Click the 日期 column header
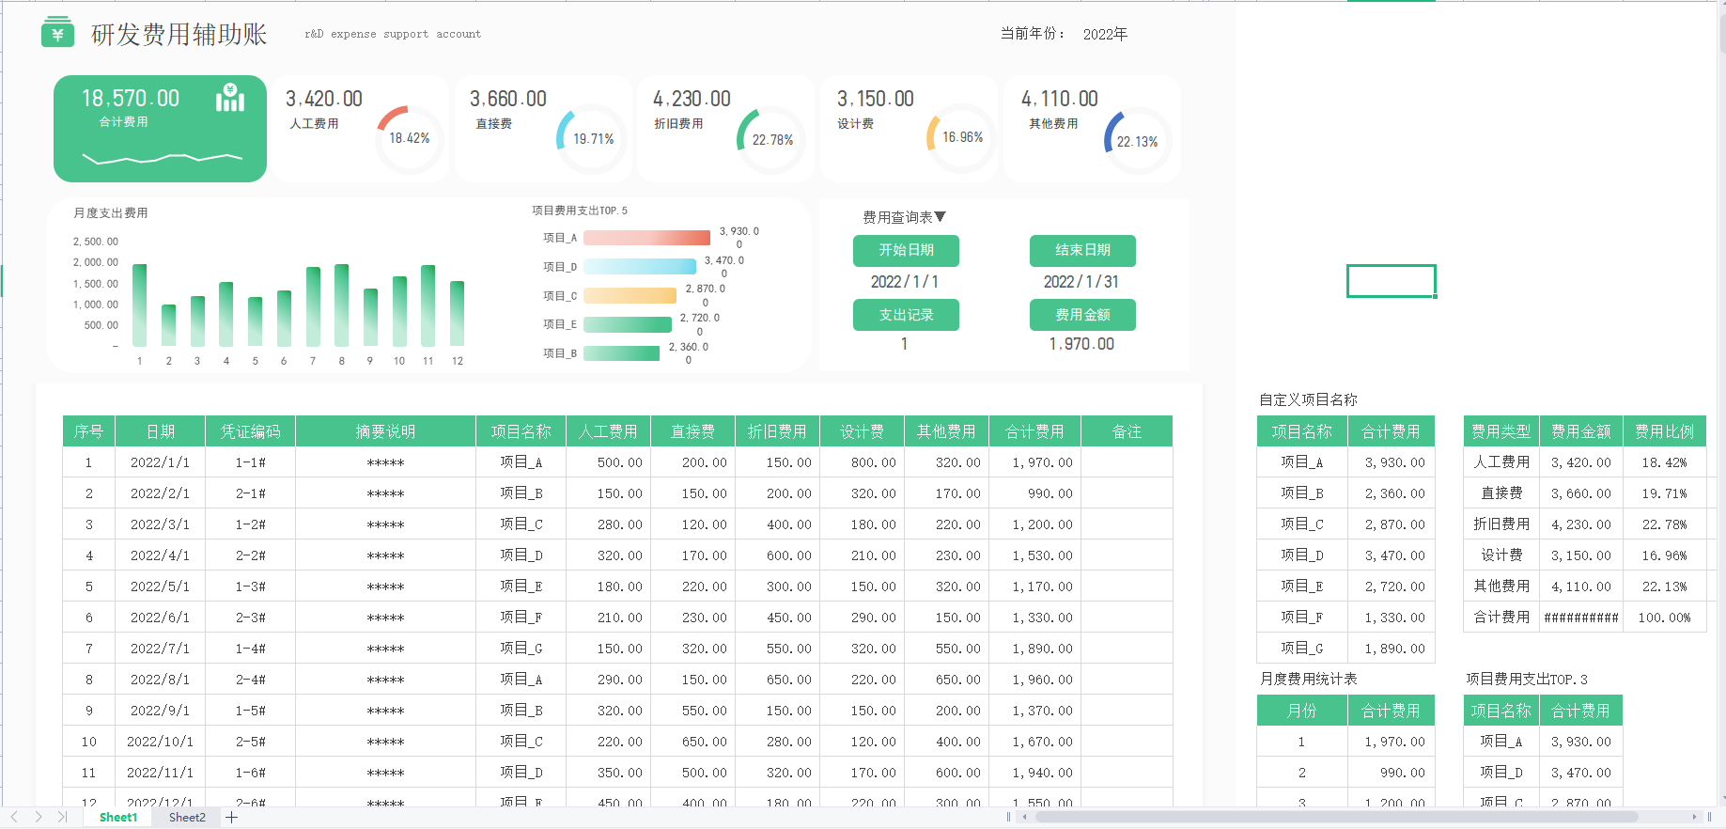The height and width of the screenshot is (829, 1726). (x=160, y=431)
